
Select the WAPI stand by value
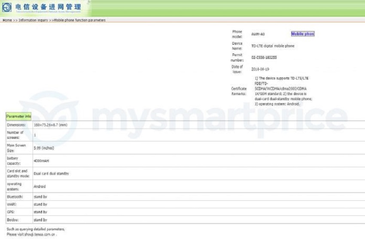click(40, 204)
